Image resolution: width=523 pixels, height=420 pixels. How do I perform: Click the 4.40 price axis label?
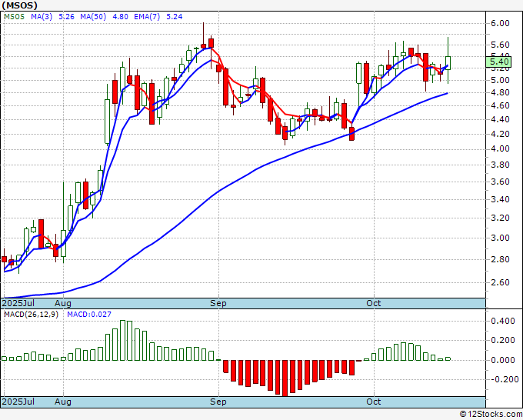501,119
